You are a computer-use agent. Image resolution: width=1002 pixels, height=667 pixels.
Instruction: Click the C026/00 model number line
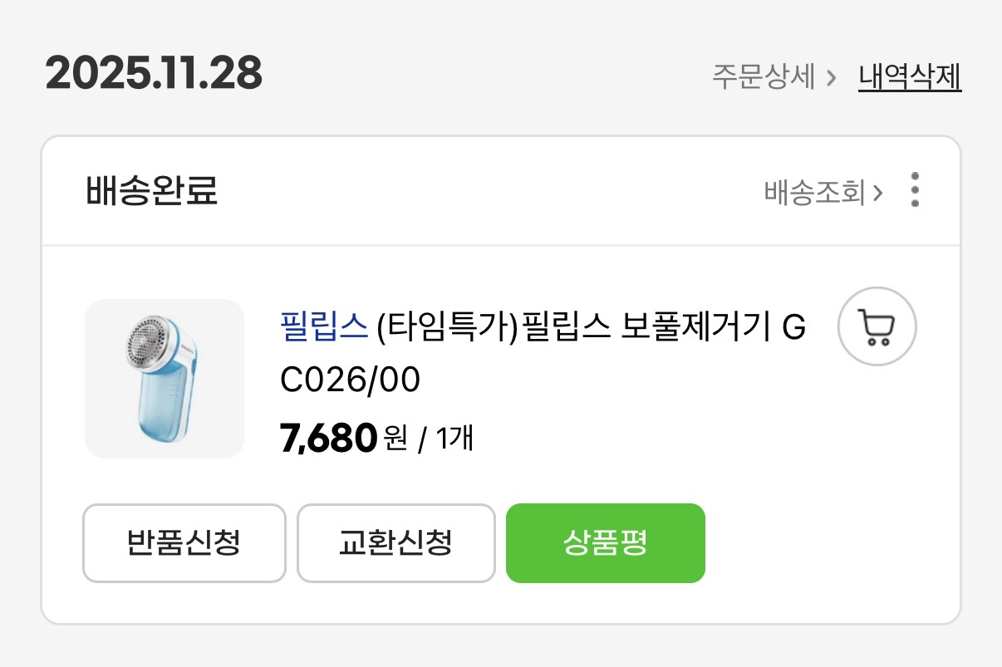click(351, 380)
